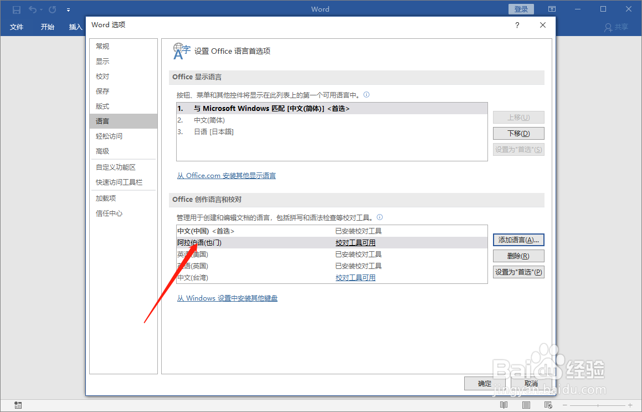Select the 快速访问工具栏 category

point(123,182)
